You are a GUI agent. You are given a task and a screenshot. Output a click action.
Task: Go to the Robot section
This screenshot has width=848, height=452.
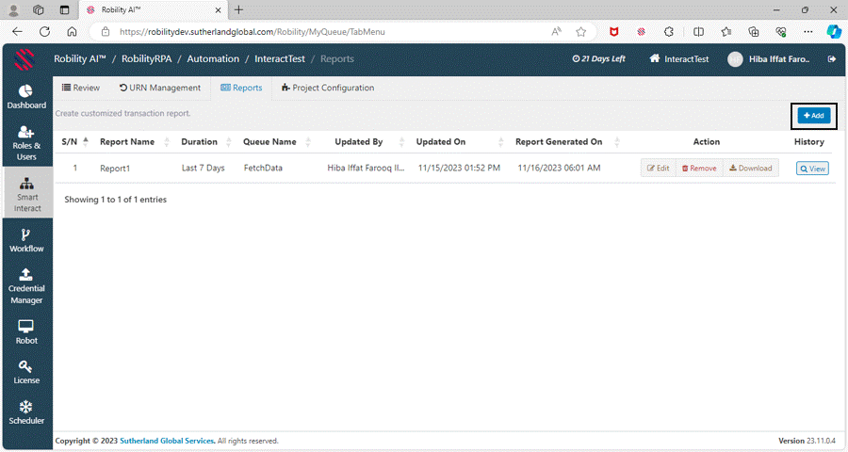(26, 331)
